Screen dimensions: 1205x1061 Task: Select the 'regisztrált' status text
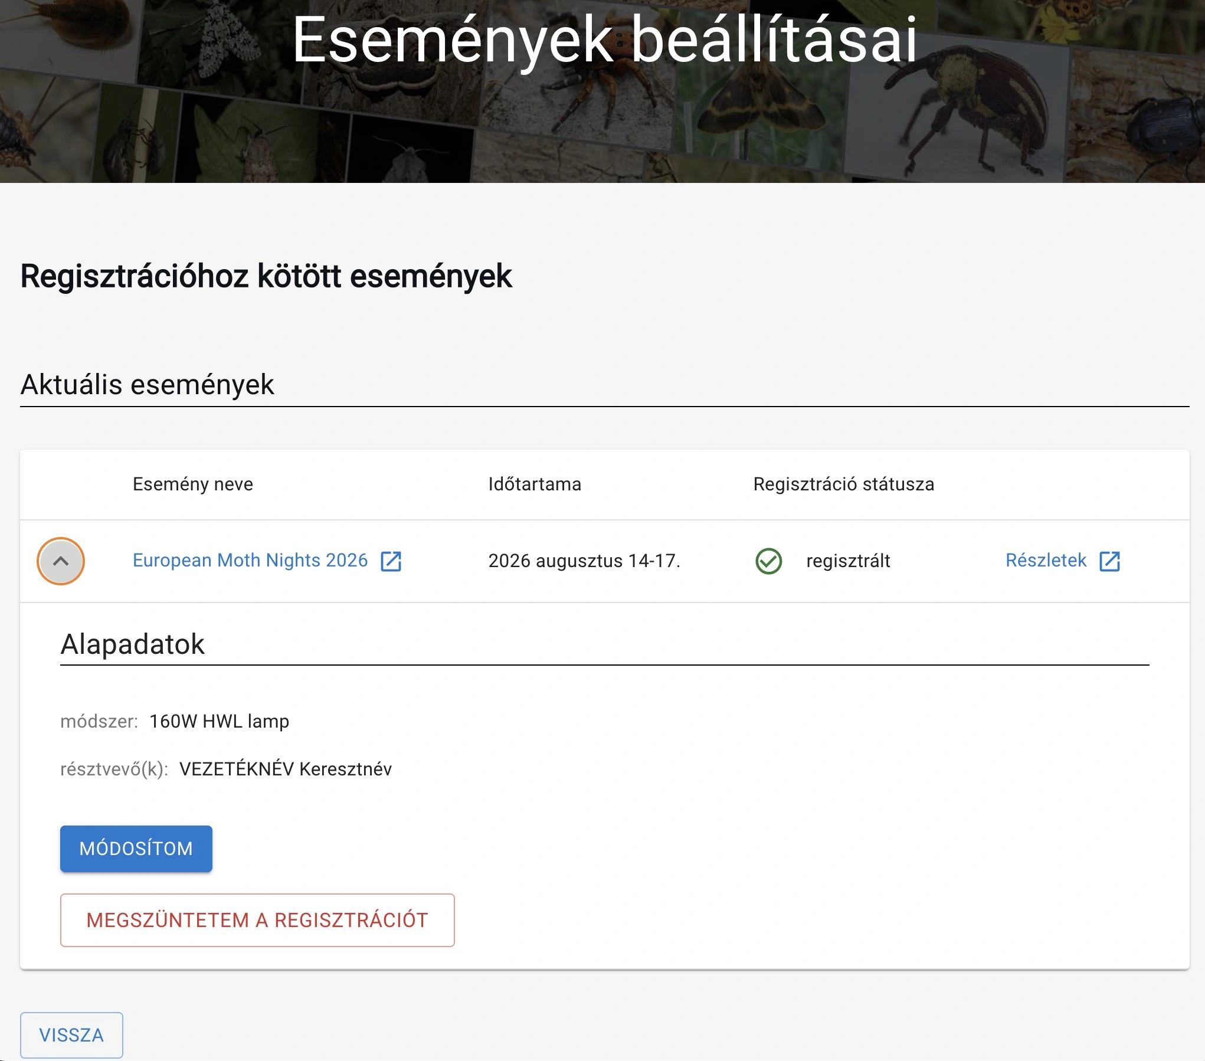point(848,561)
